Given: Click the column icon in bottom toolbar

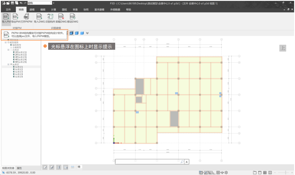Looking at the screenshot, I should (59, 167).
